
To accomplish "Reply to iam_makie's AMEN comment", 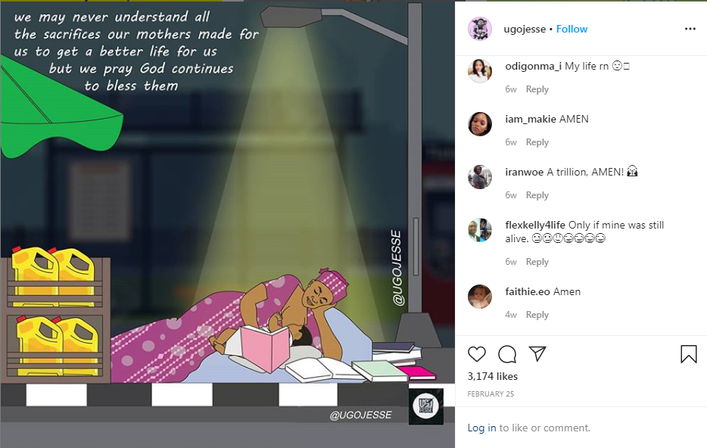I will tap(537, 142).
